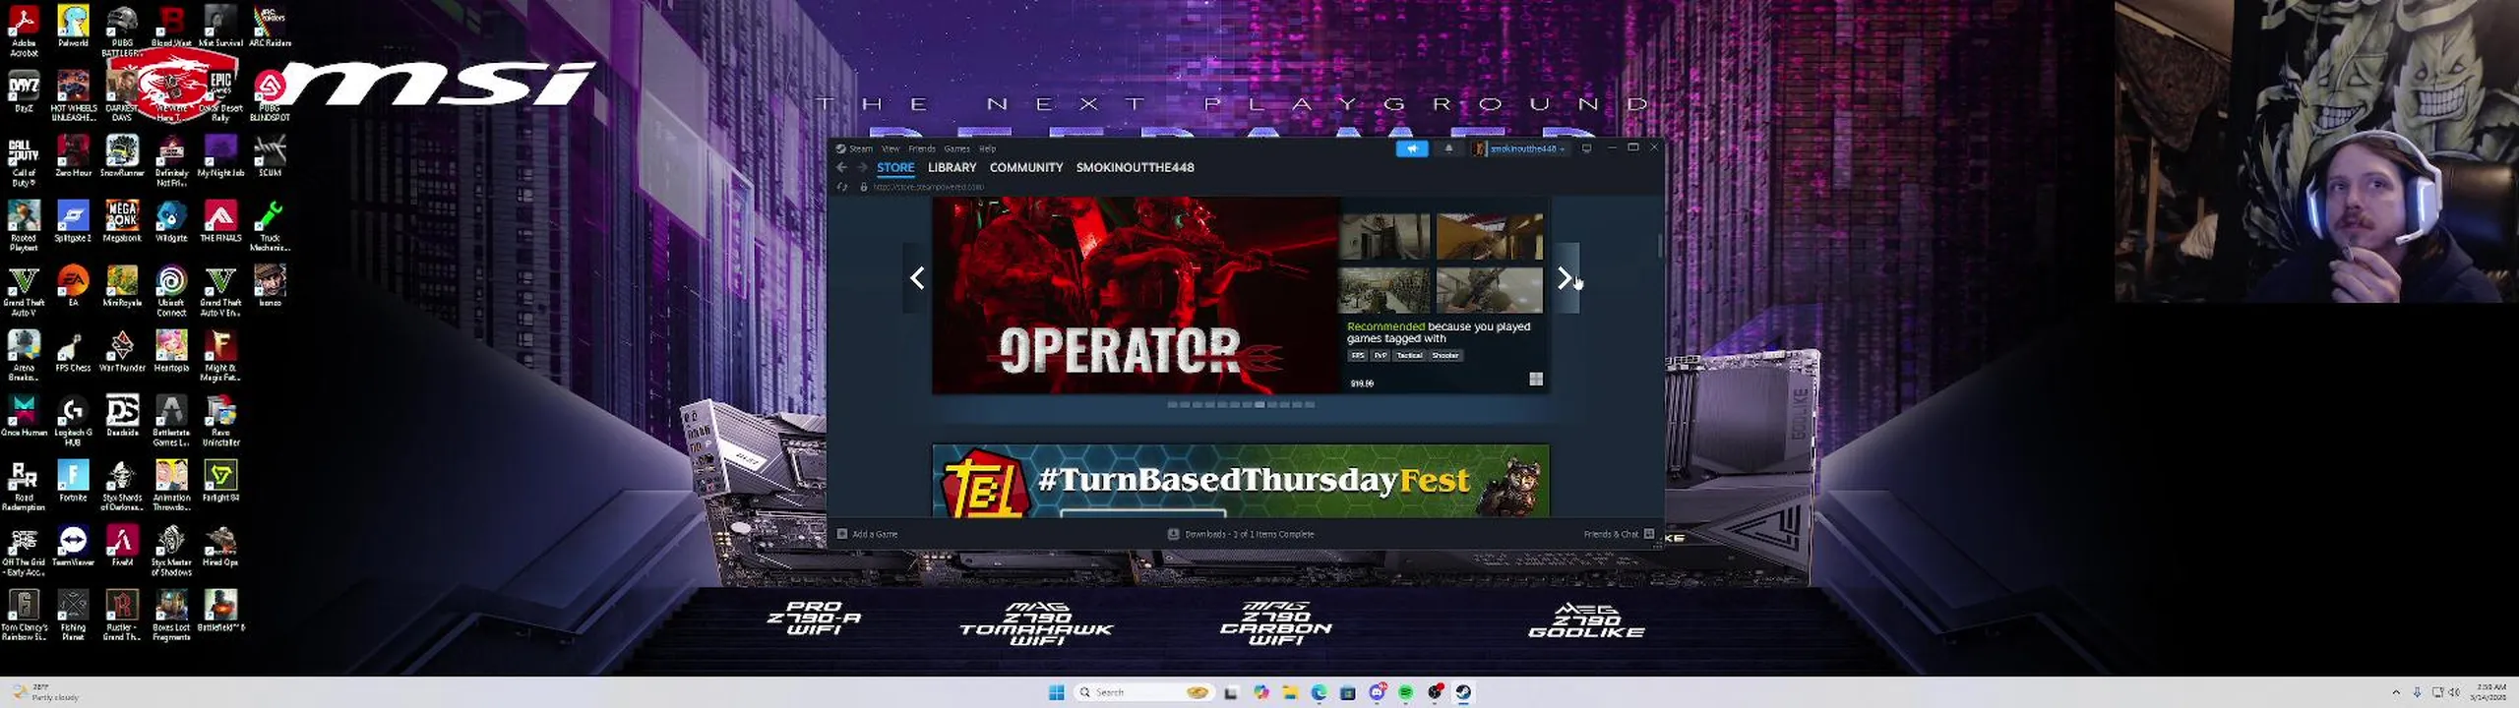
Task: Open Splitgate 2 desktop shortcut
Action: coord(73,222)
